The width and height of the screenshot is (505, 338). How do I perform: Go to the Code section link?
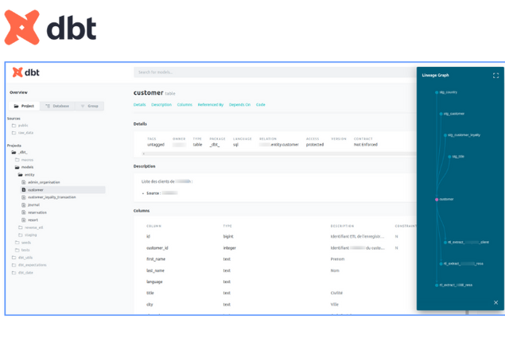tap(260, 104)
